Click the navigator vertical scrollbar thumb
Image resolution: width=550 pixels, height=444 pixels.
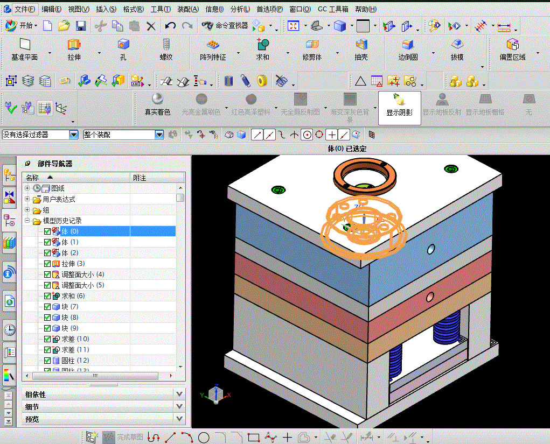[x=180, y=198]
